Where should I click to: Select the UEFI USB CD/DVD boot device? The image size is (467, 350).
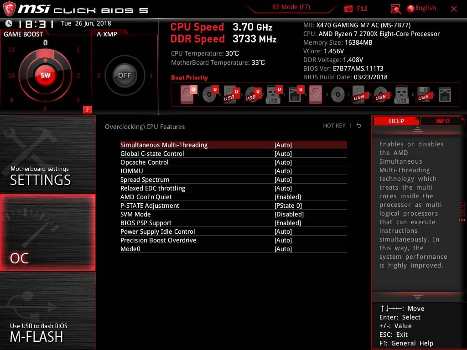253,94
